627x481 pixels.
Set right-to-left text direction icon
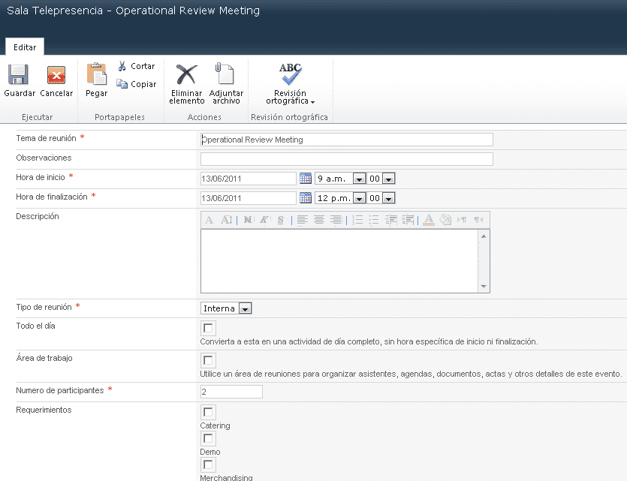point(478,219)
